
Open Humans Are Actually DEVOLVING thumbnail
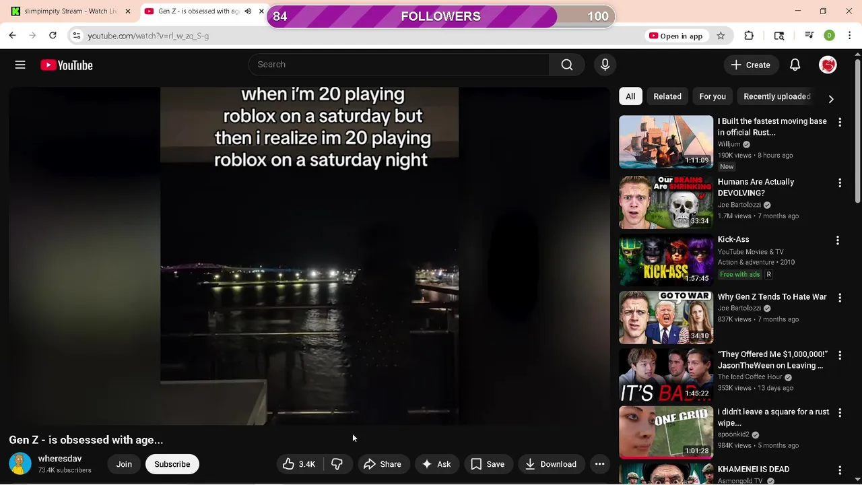(x=666, y=202)
